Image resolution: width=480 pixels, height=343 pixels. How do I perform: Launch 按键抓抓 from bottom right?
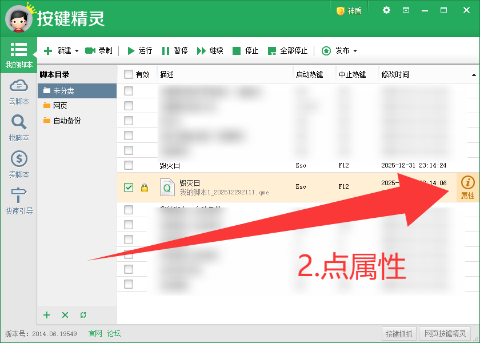(x=399, y=333)
